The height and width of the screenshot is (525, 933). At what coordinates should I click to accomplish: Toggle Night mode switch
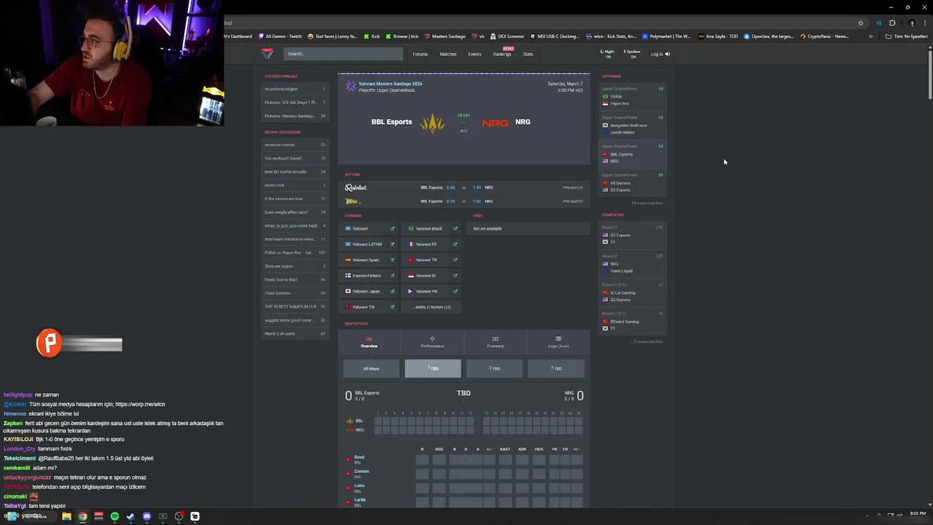(x=607, y=53)
